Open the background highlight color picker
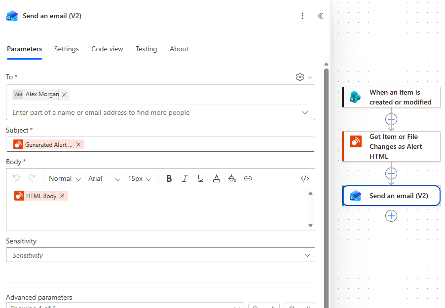Screen dimensions: 445x308 tap(232, 178)
